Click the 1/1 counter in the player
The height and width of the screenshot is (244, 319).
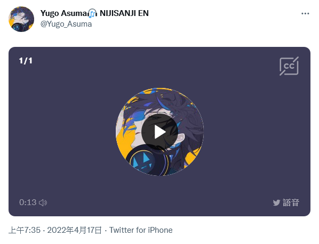(26, 61)
